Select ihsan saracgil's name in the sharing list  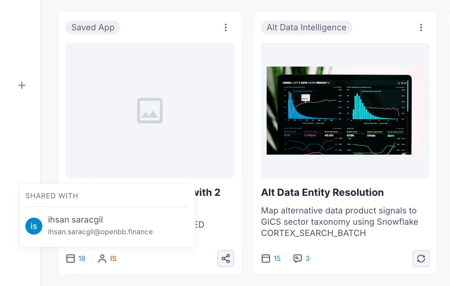pyautogui.click(x=75, y=219)
